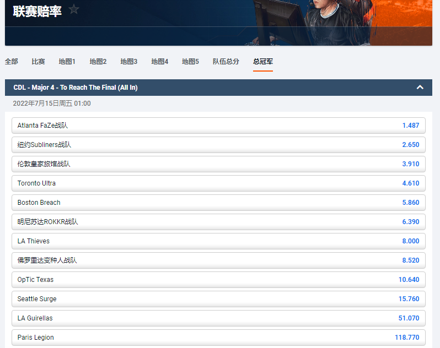Go to the 地图2 tab
Image resolution: width=440 pixels, height=348 pixels.
98,62
